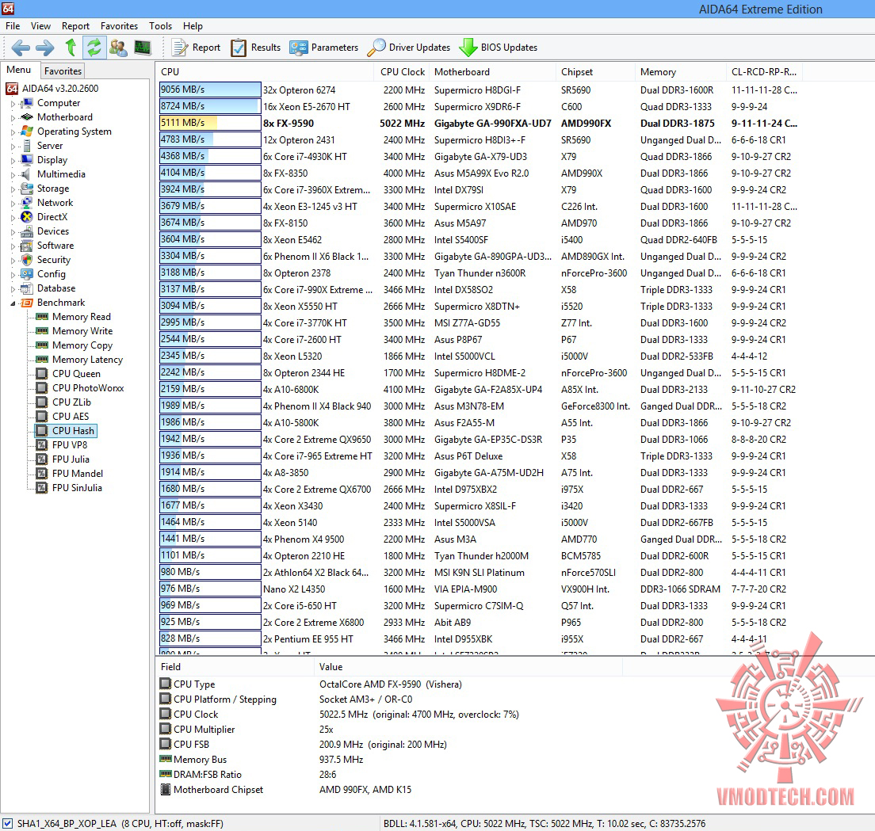The image size is (875, 831).
Task: Select the FPU VP8 benchmark icon
Action: click(x=42, y=445)
